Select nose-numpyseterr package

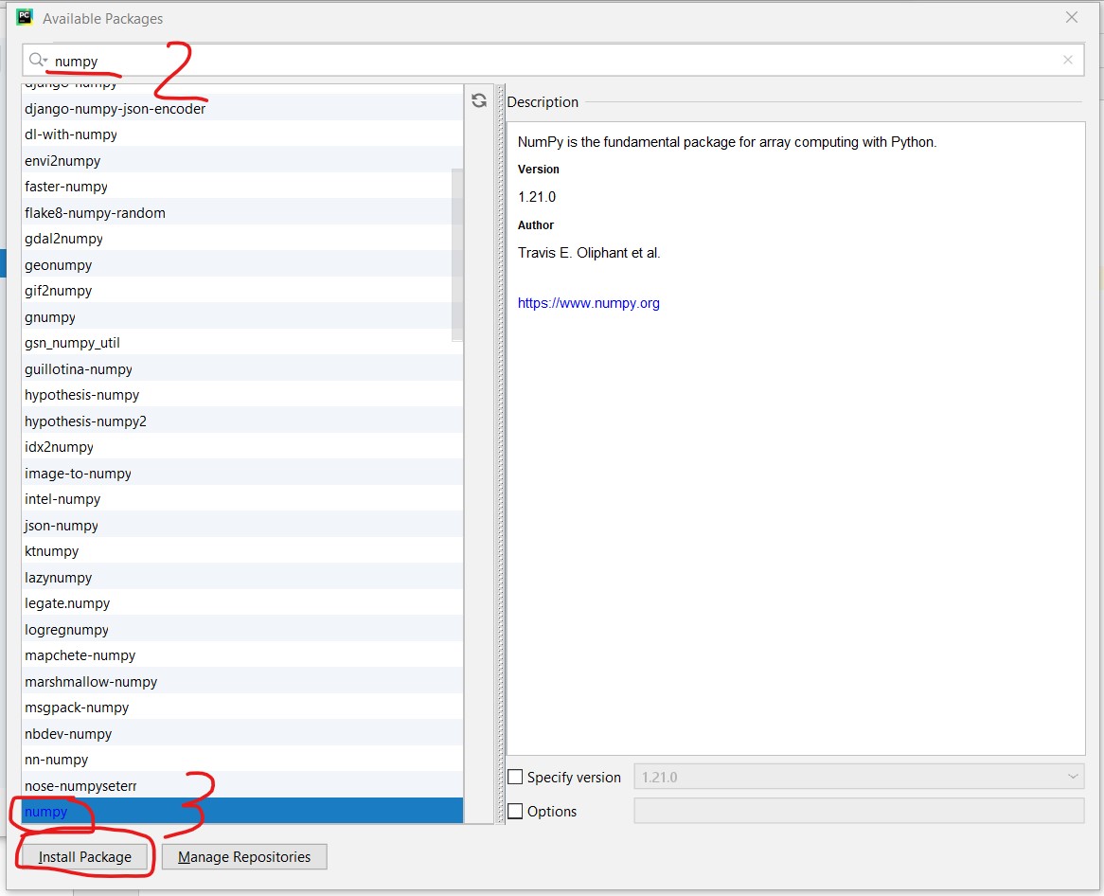242,786
